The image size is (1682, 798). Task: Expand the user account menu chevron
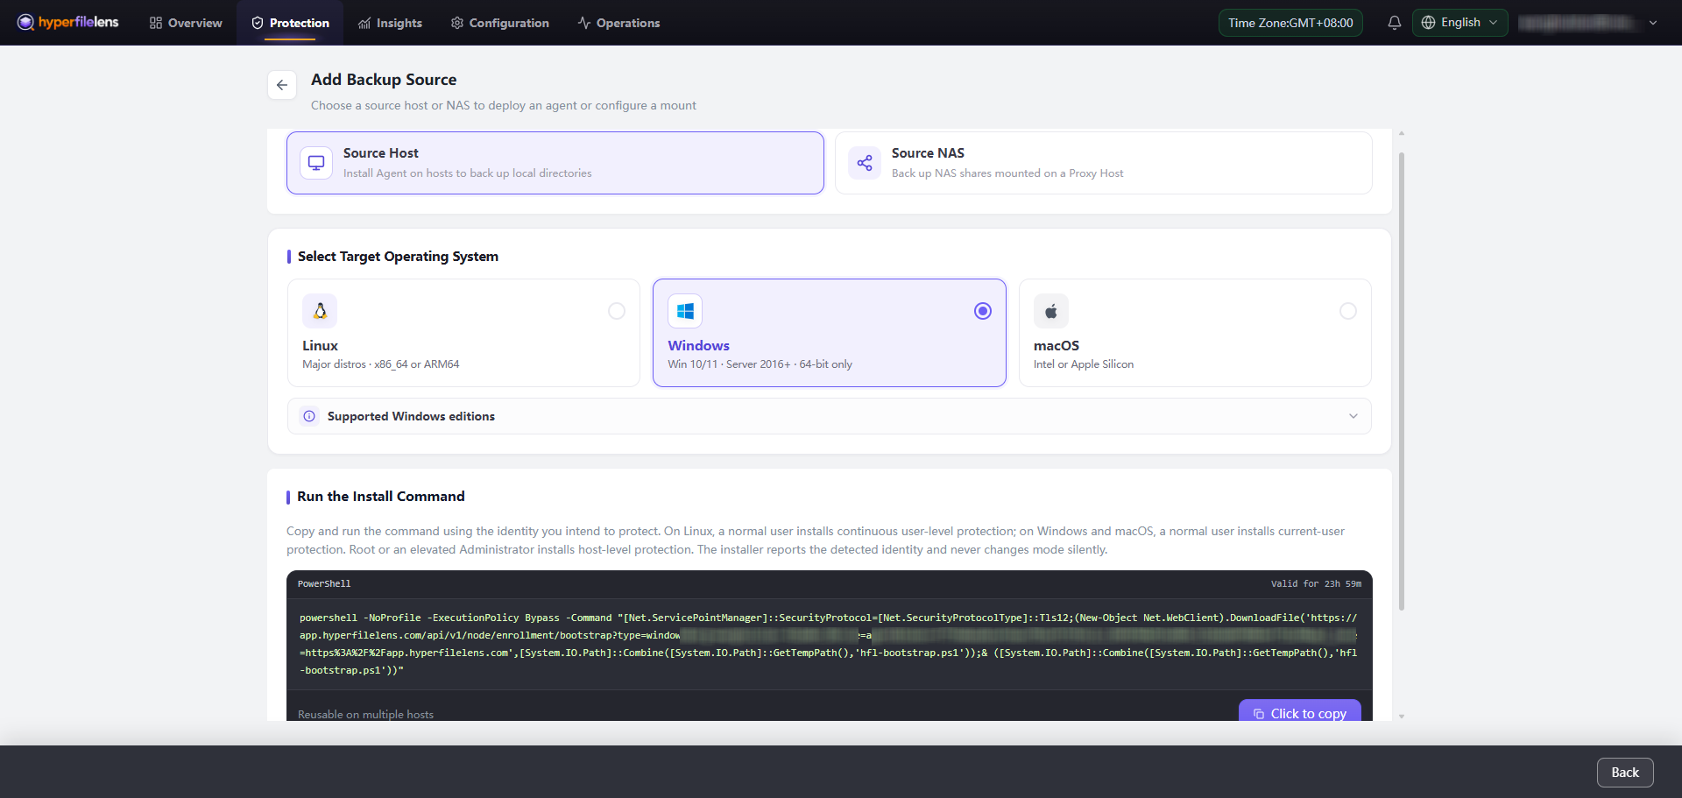point(1653,23)
